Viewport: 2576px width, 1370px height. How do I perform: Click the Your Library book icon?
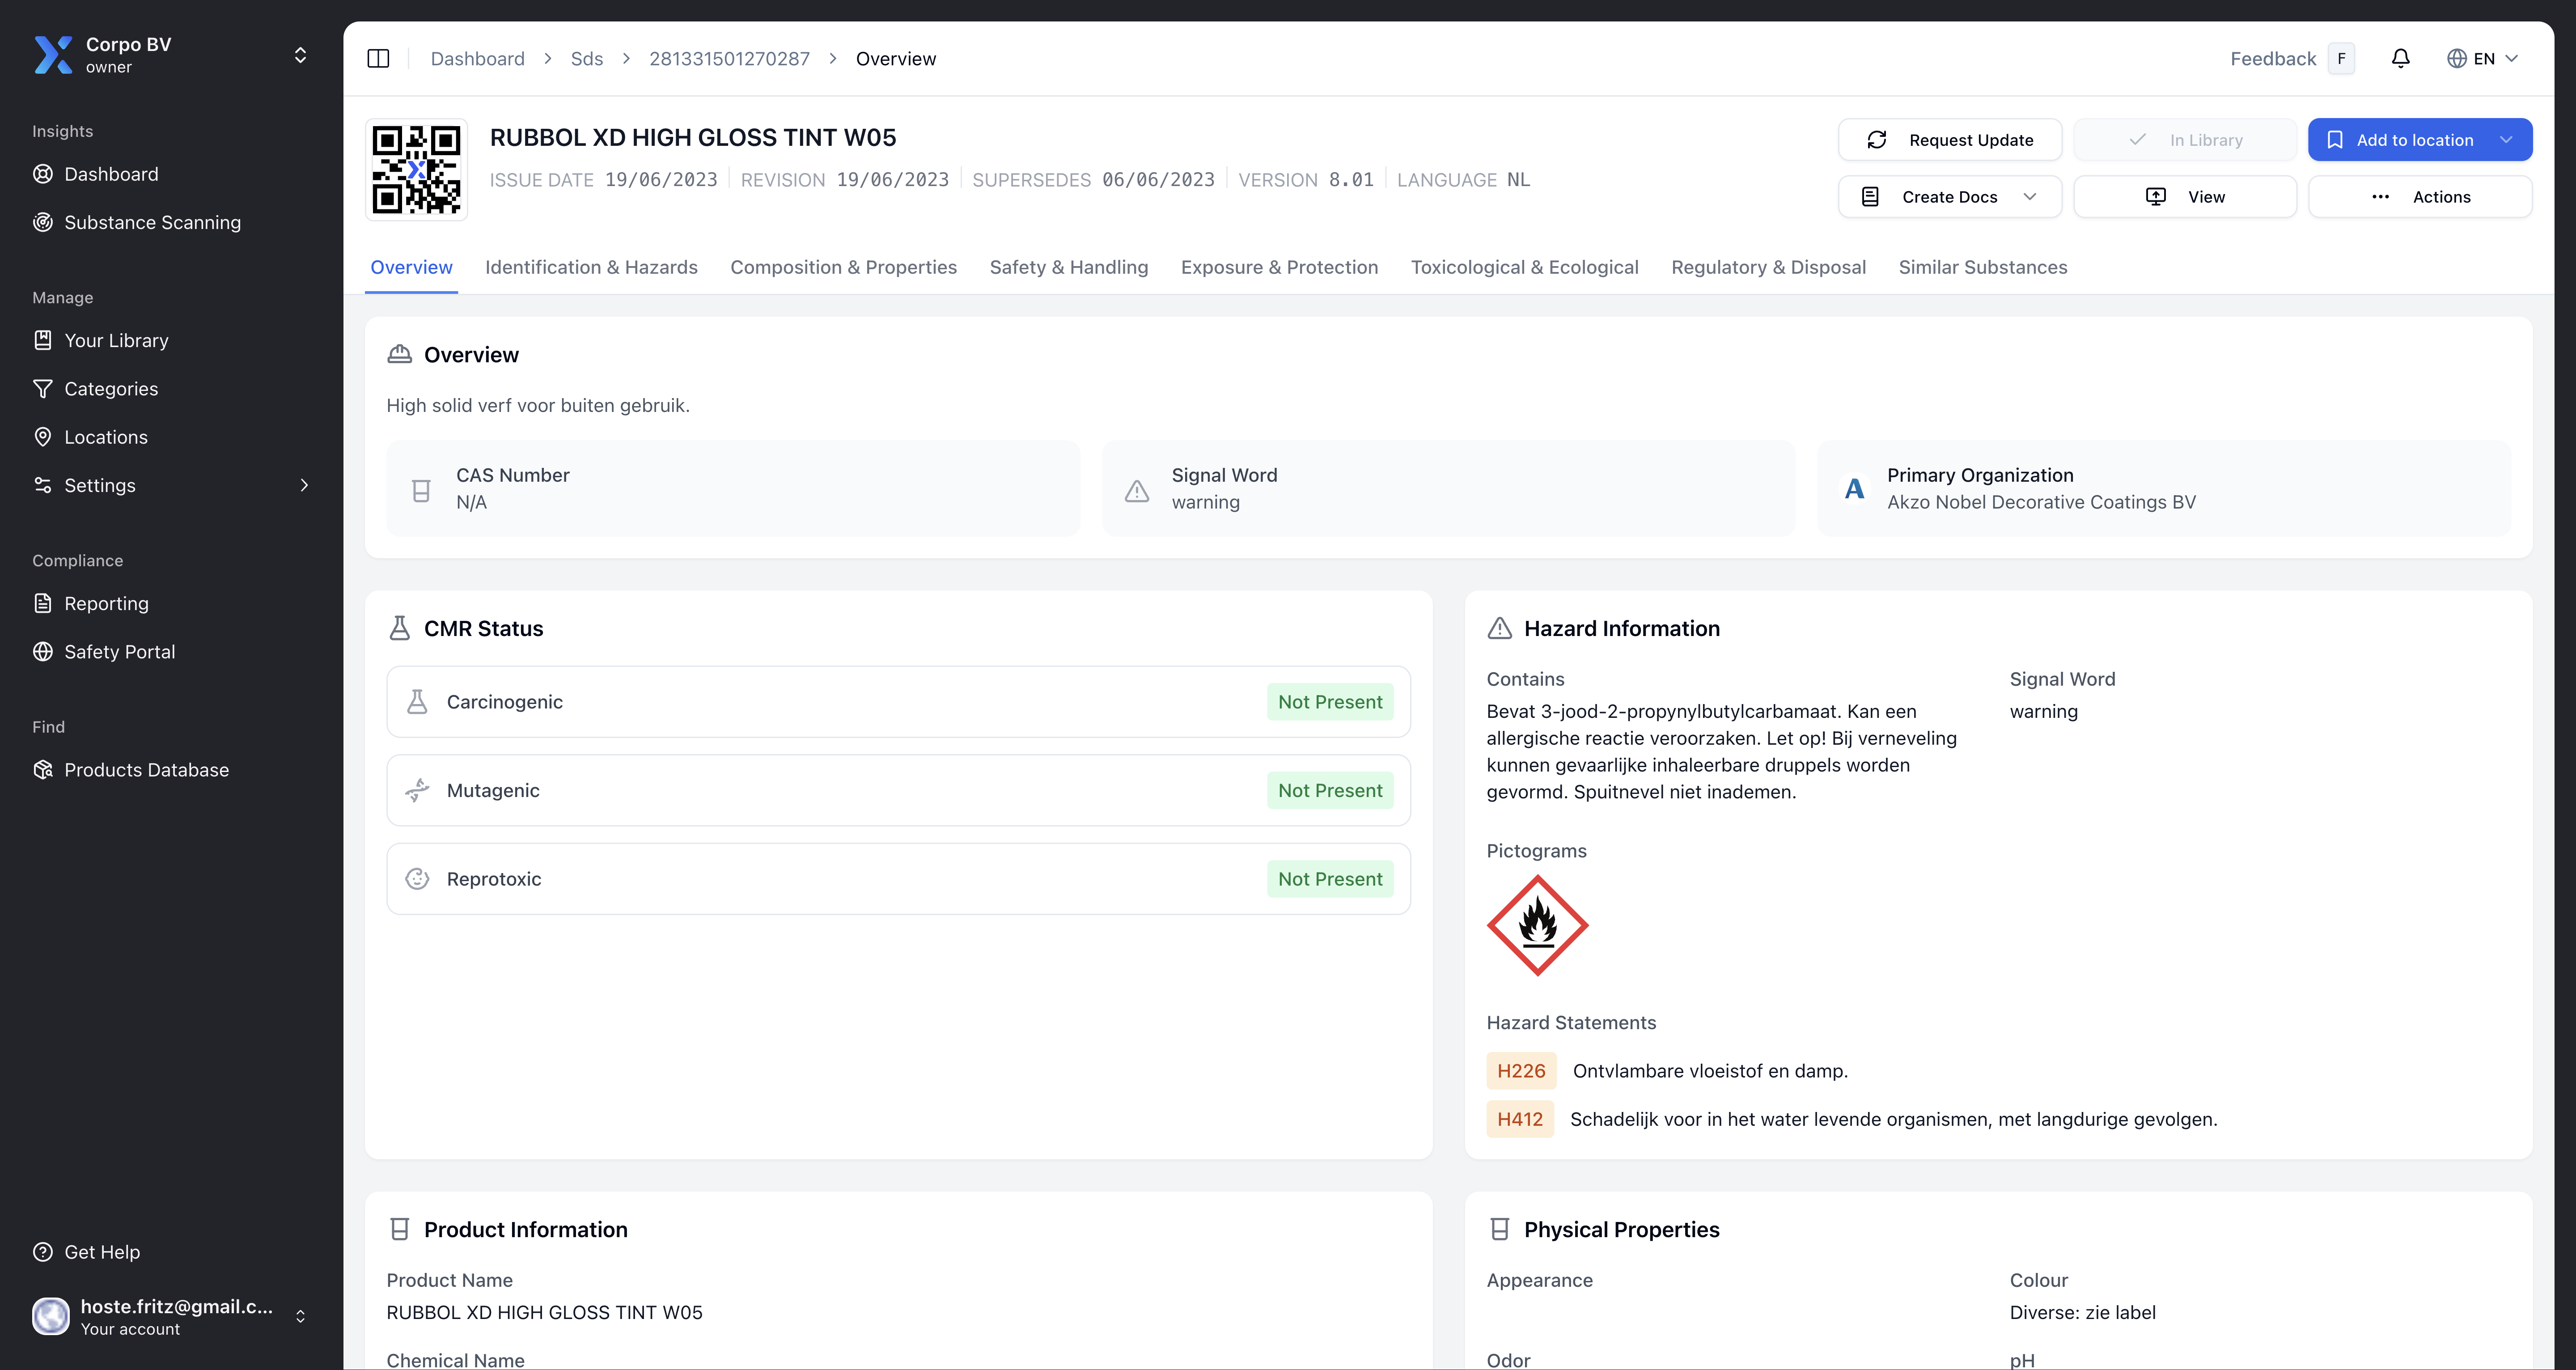point(43,340)
